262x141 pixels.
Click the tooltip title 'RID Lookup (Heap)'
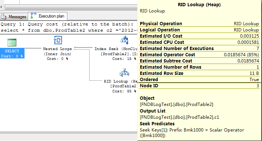coord(199,4)
